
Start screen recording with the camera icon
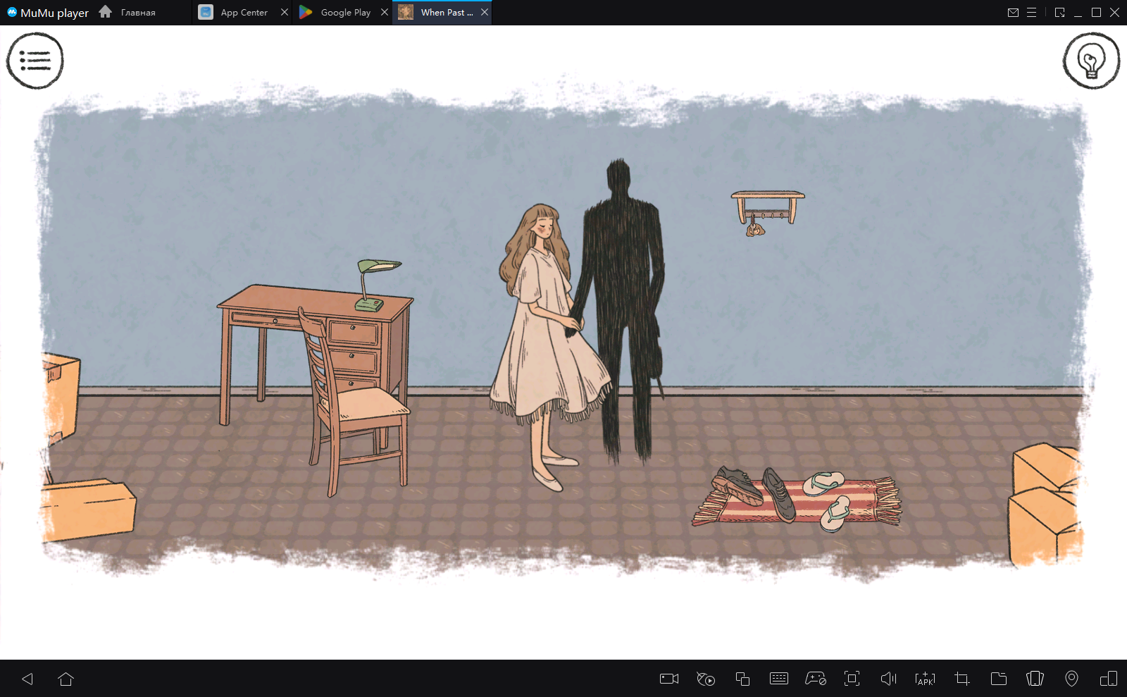[x=668, y=679]
